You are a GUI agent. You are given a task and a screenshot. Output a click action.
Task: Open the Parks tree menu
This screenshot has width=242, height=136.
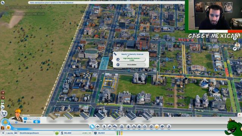pyautogui.click(x=162, y=127)
